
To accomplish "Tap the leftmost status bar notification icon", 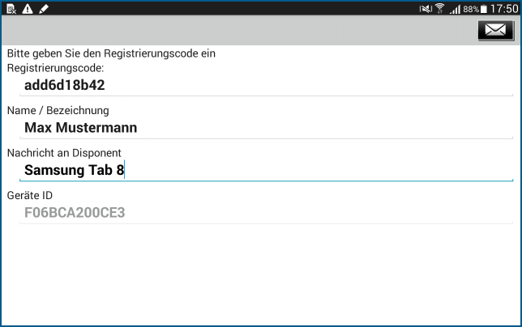I will click(11, 8).
